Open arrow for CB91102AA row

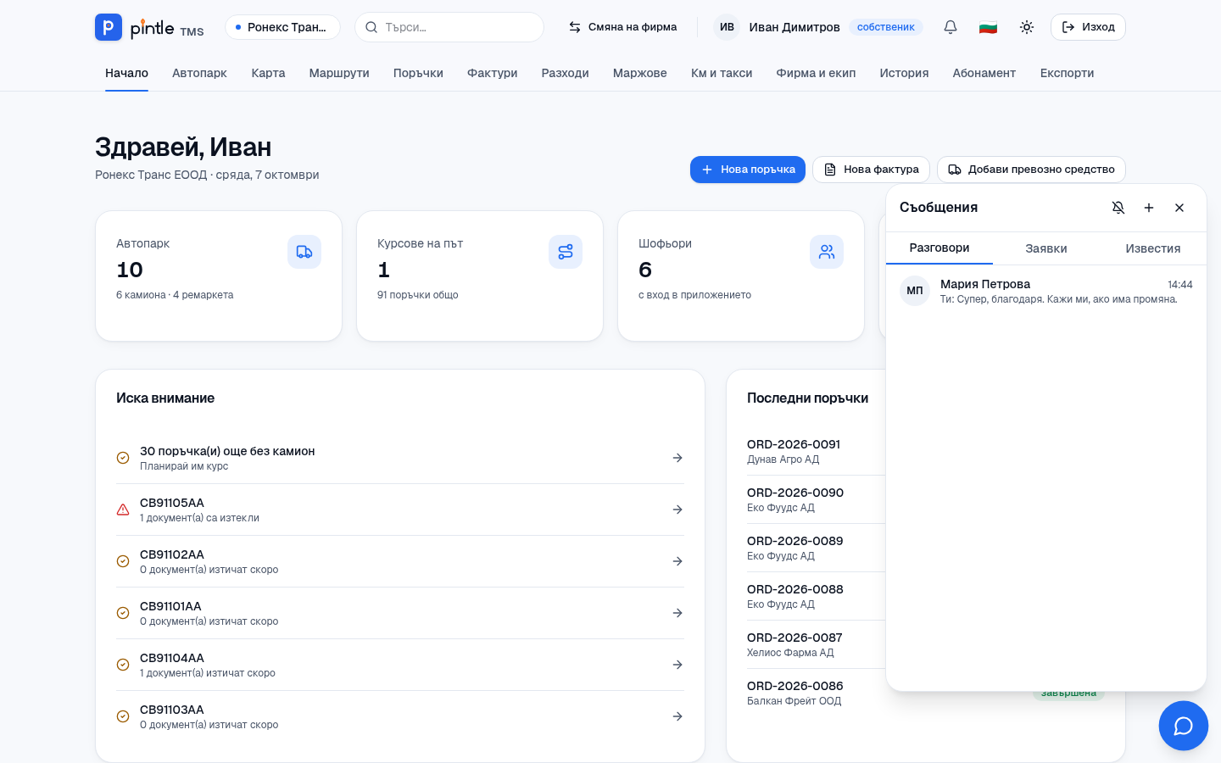tap(677, 561)
